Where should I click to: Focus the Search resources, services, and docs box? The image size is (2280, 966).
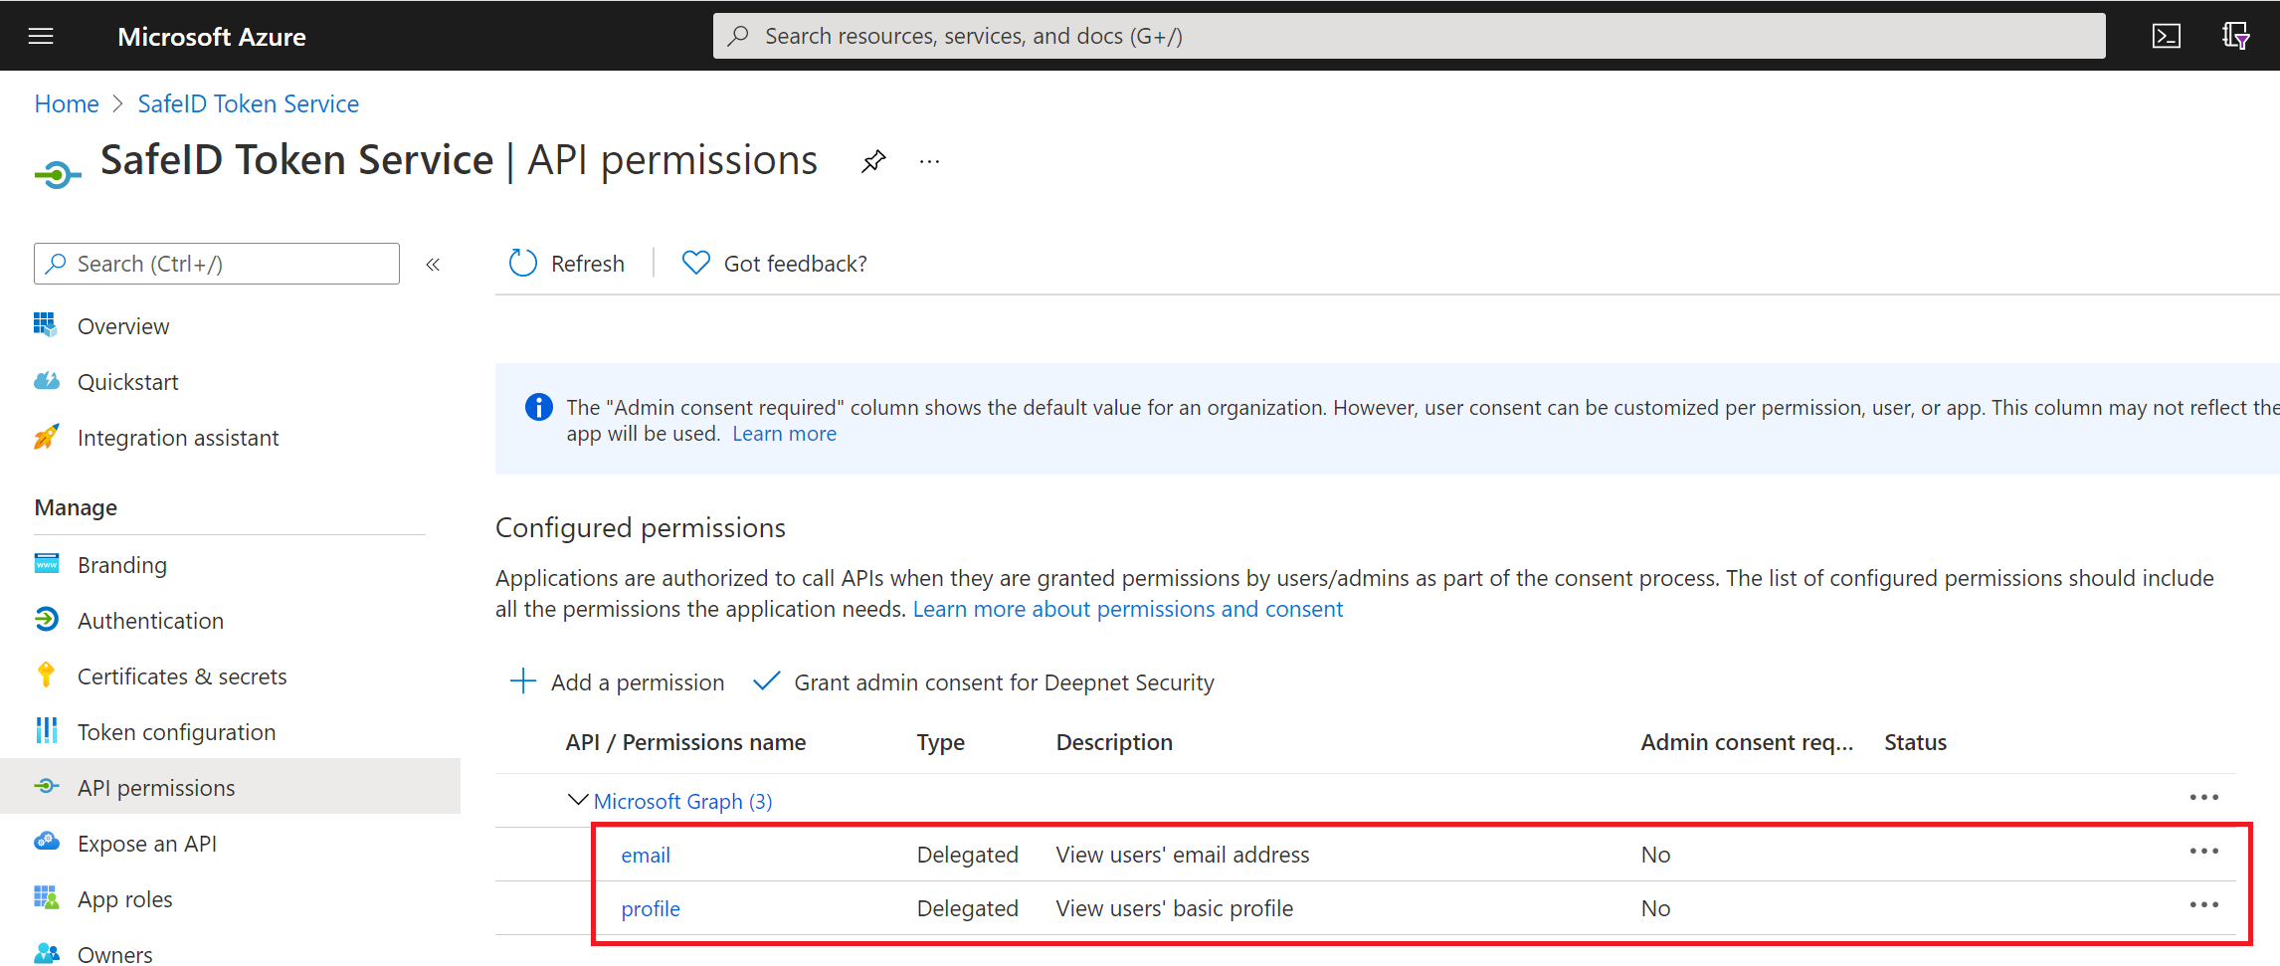pyautogui.click(x=1408, y=37)
